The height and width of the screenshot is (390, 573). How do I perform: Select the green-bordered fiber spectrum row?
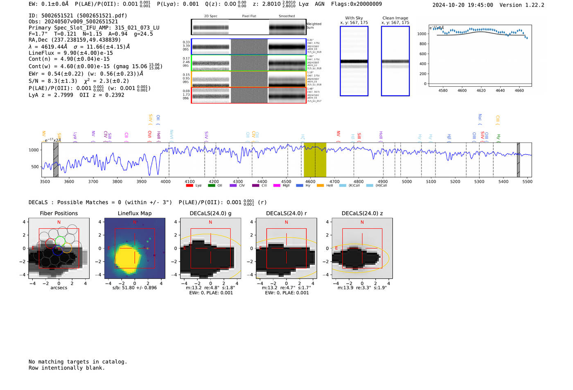tap(249, 63)
